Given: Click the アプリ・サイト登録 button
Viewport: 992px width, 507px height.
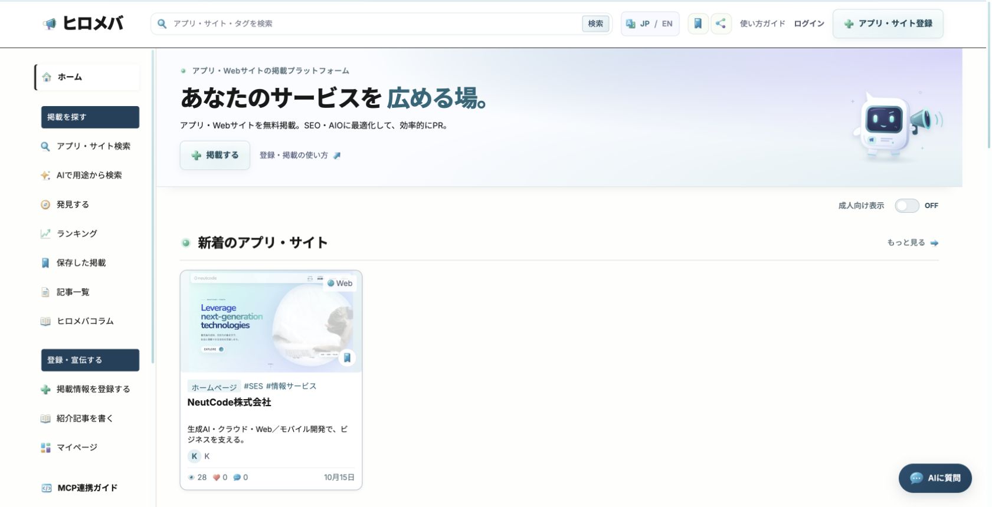Looking at the screenshot, I should click(x=888, y=24).
